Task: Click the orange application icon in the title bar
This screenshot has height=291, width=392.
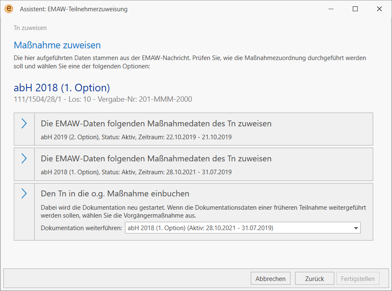Action: tap(9, 9)
